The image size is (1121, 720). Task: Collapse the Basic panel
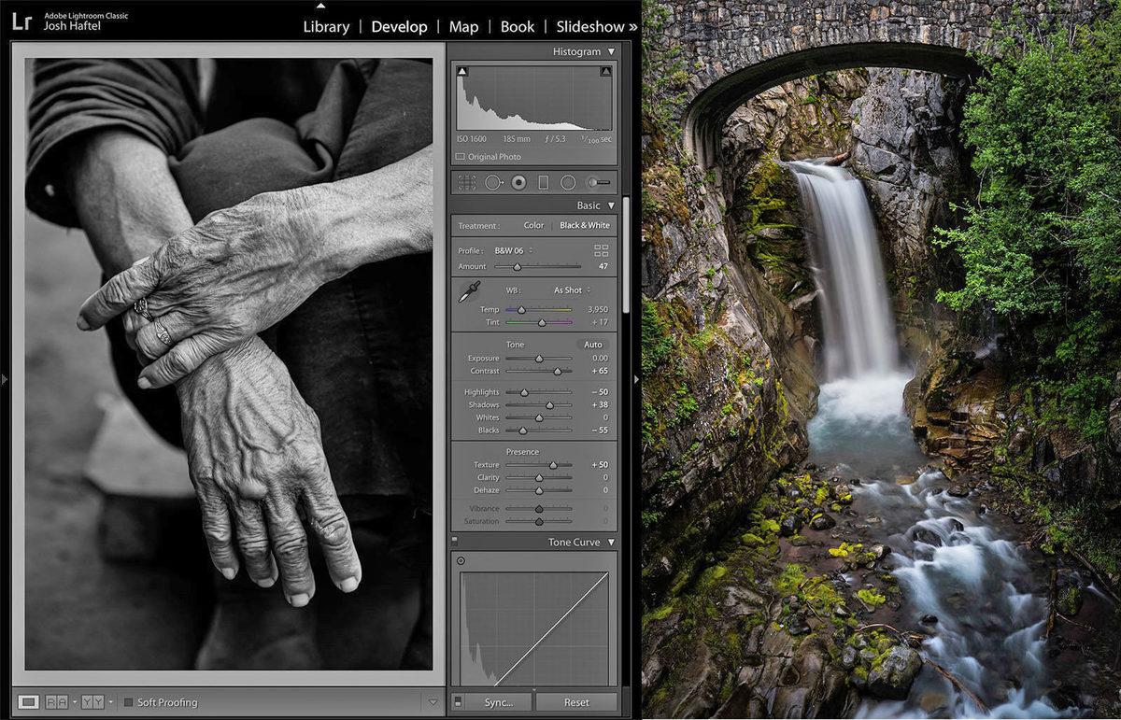pos(611,205)
